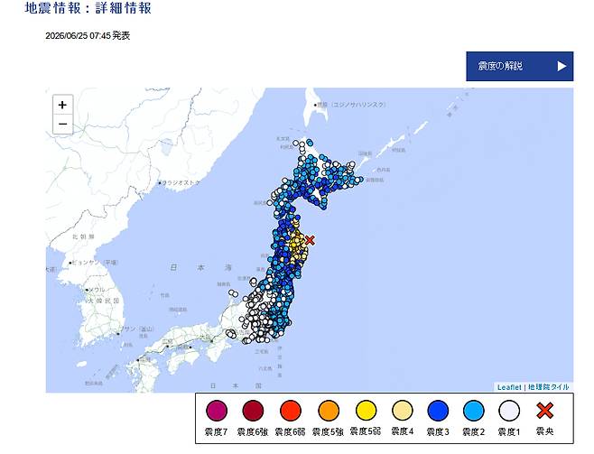Click the 日本海 sea label on map
Viewport: 594px width, 454px height.
click(x=200, y=268)
